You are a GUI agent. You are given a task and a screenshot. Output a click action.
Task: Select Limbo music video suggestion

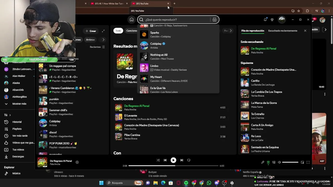[178, 68]
